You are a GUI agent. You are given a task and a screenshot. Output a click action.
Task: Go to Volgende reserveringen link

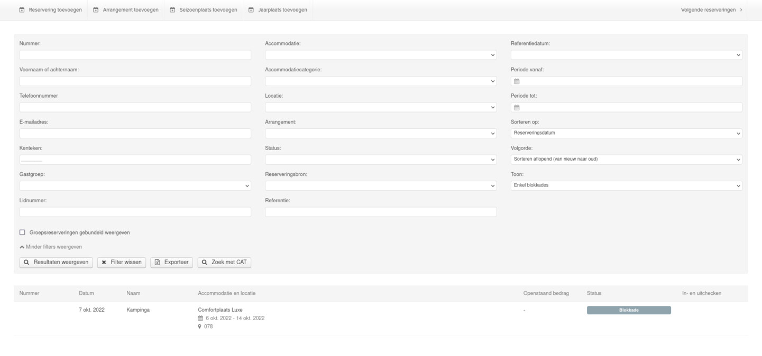(711, 10)
